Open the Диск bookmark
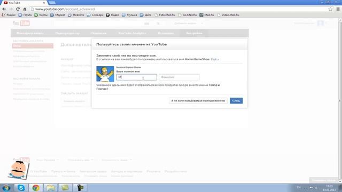Image resolution: width=342 pixels, height=192 pixels. [145, 15]
